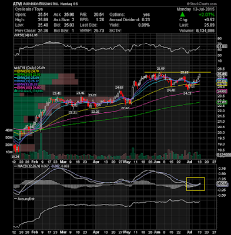This screenshot has width=231, height=235.
Task: Click the Yield value 0.89%
Action: 144,25
